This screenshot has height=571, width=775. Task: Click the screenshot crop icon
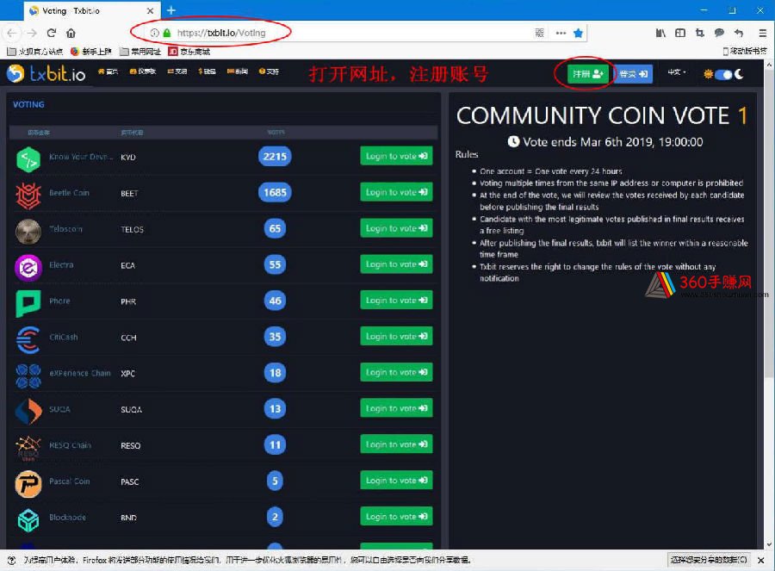tap(699, 33)
